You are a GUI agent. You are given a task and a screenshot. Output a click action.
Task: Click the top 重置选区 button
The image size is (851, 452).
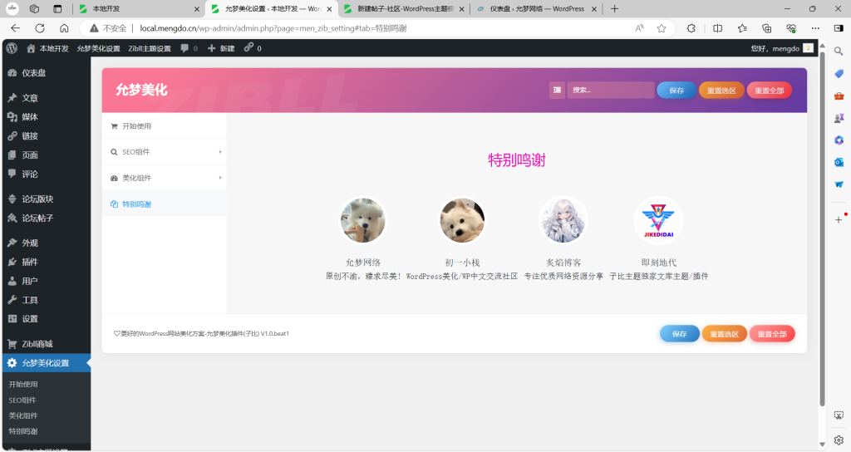point(721,91)
